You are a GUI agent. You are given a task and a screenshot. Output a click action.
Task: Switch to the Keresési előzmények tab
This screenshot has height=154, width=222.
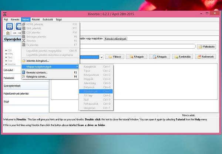pyautogui.click(x=115, y=39)
